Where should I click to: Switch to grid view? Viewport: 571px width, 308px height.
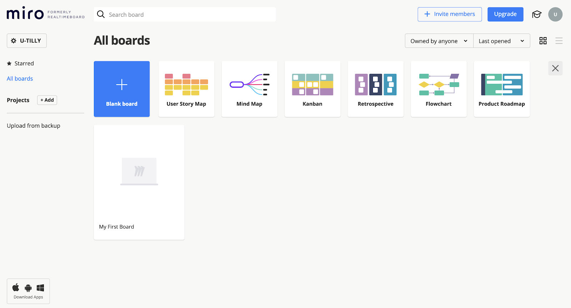(543, 41)
